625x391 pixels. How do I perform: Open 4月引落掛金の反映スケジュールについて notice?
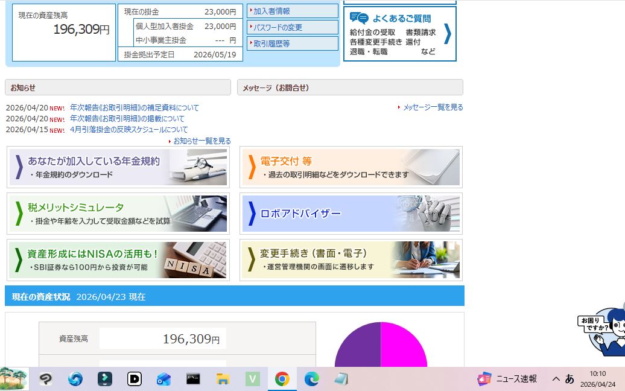click(x=128, y=130)
